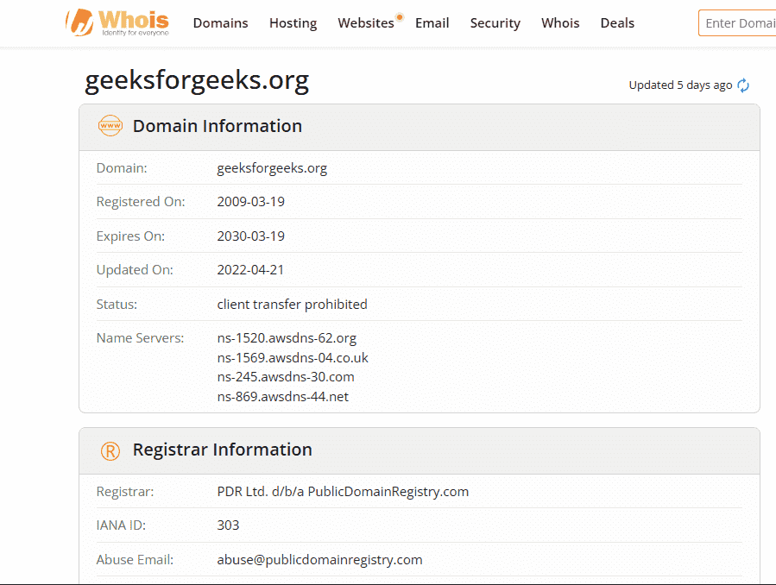Select the registered date 2009-03-19
Screen dimensions: 776x585
pos(251,202)
